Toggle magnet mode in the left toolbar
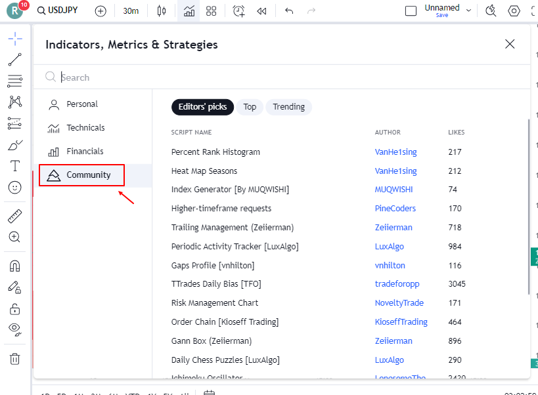The height and width of the screenshot is (395, 538). [x=14, y=266]
